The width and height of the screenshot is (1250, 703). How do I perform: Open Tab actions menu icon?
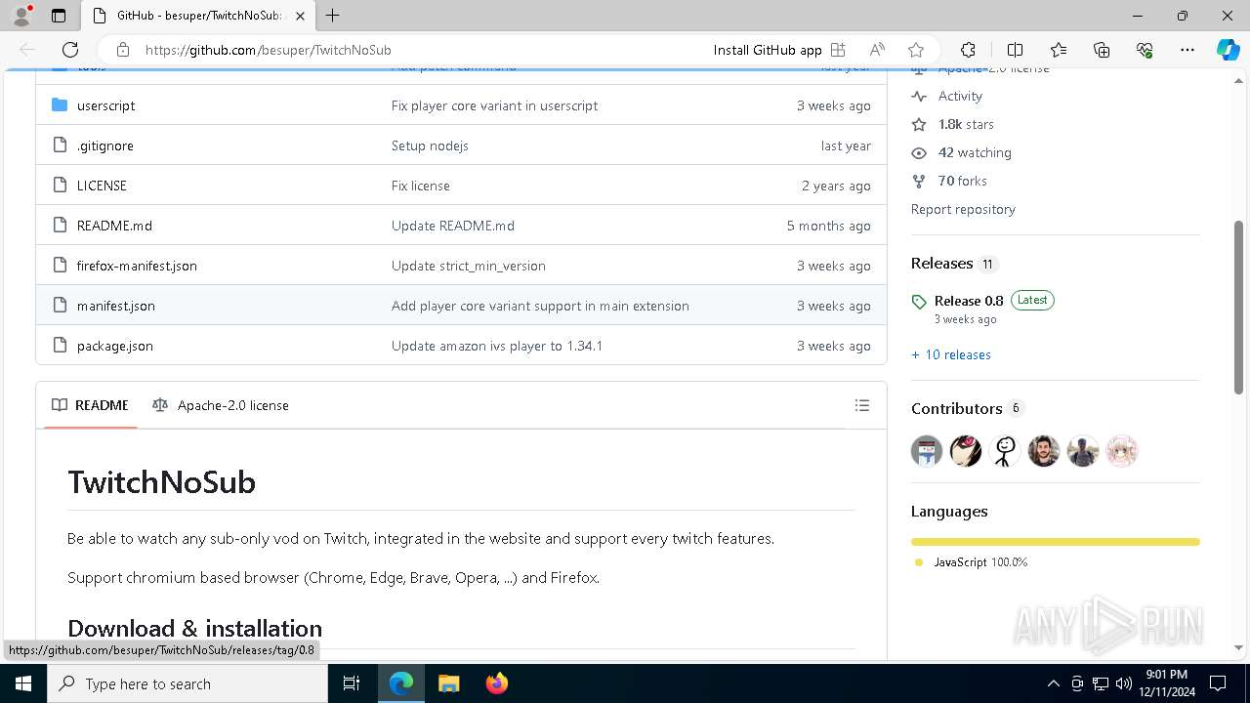click(x=59, y=16)
